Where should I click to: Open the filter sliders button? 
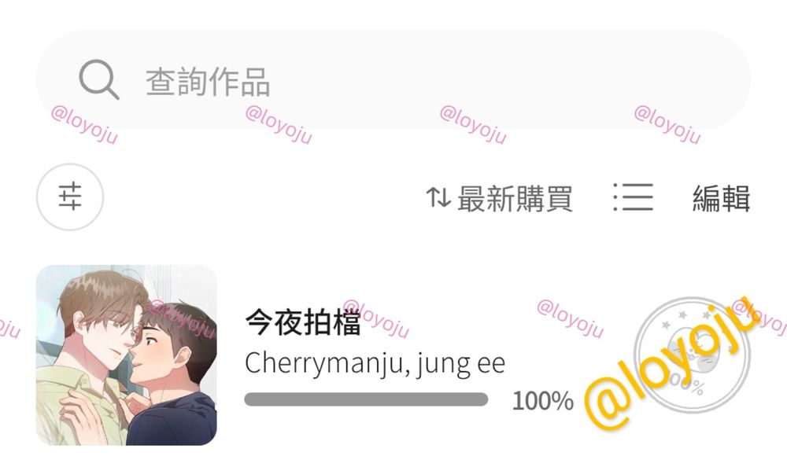point(70,197)
